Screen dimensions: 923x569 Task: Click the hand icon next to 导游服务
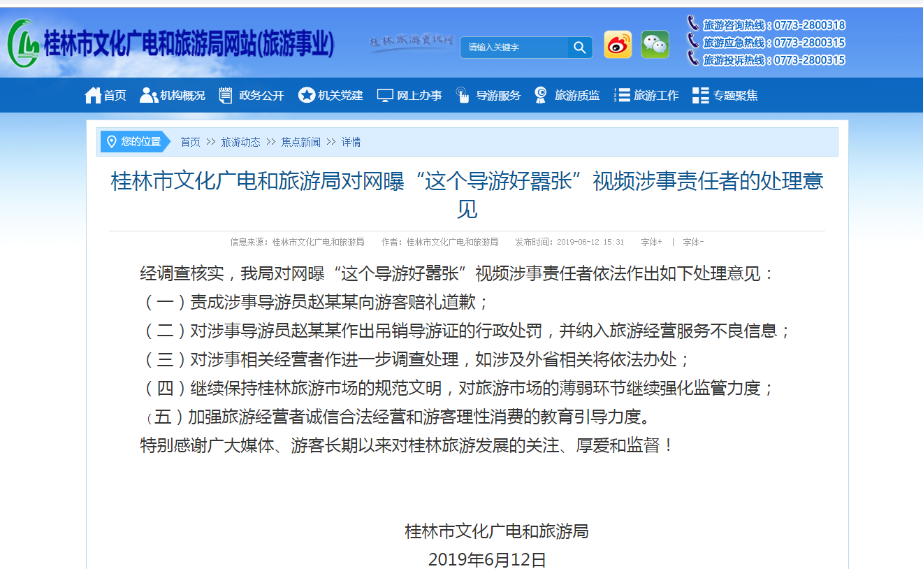tap(463, 95)
